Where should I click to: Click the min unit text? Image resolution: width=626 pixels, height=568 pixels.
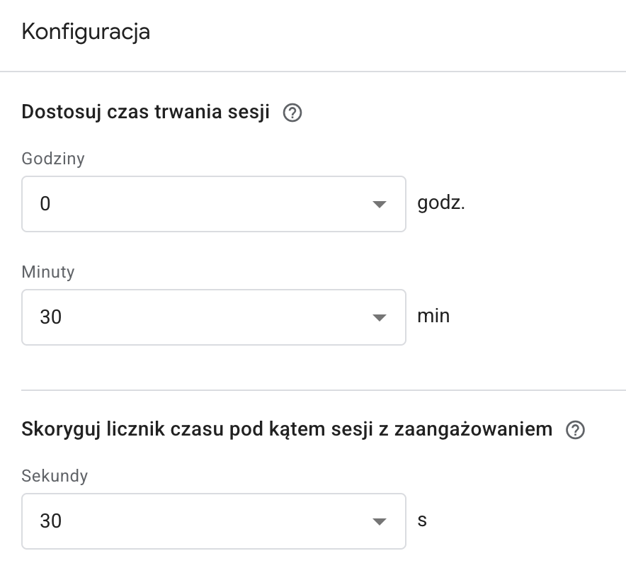433,316
